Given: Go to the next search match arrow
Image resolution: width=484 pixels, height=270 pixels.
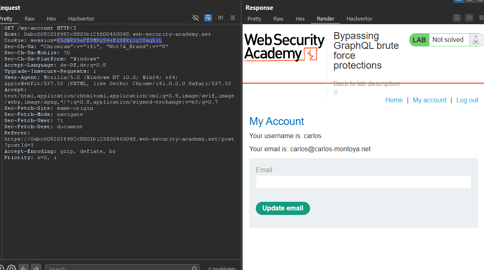Looking at the screenshot, I should [x=36, y=268].
